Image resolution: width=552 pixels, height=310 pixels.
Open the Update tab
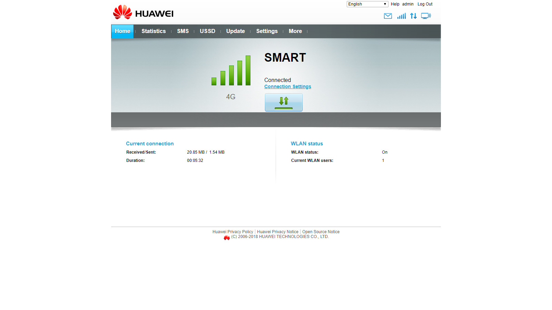(x=236, y=31)
